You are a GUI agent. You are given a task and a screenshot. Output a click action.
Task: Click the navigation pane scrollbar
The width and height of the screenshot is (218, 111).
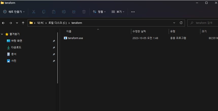point(58,58)
